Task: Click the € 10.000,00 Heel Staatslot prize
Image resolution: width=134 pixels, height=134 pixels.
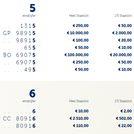Action: tap(78, 33)
